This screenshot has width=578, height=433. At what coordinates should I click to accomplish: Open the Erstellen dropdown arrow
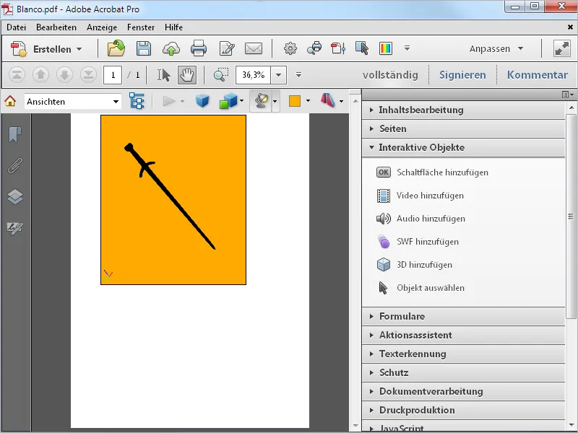(x=79, y=49)
